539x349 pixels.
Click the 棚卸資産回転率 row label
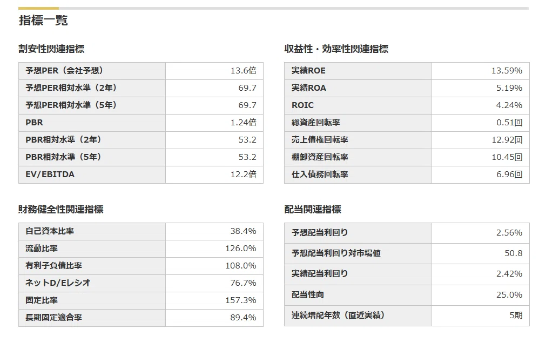320,157
